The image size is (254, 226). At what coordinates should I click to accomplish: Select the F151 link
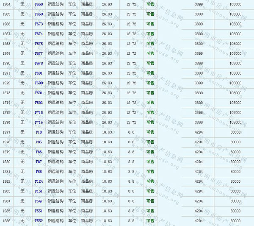39,191
